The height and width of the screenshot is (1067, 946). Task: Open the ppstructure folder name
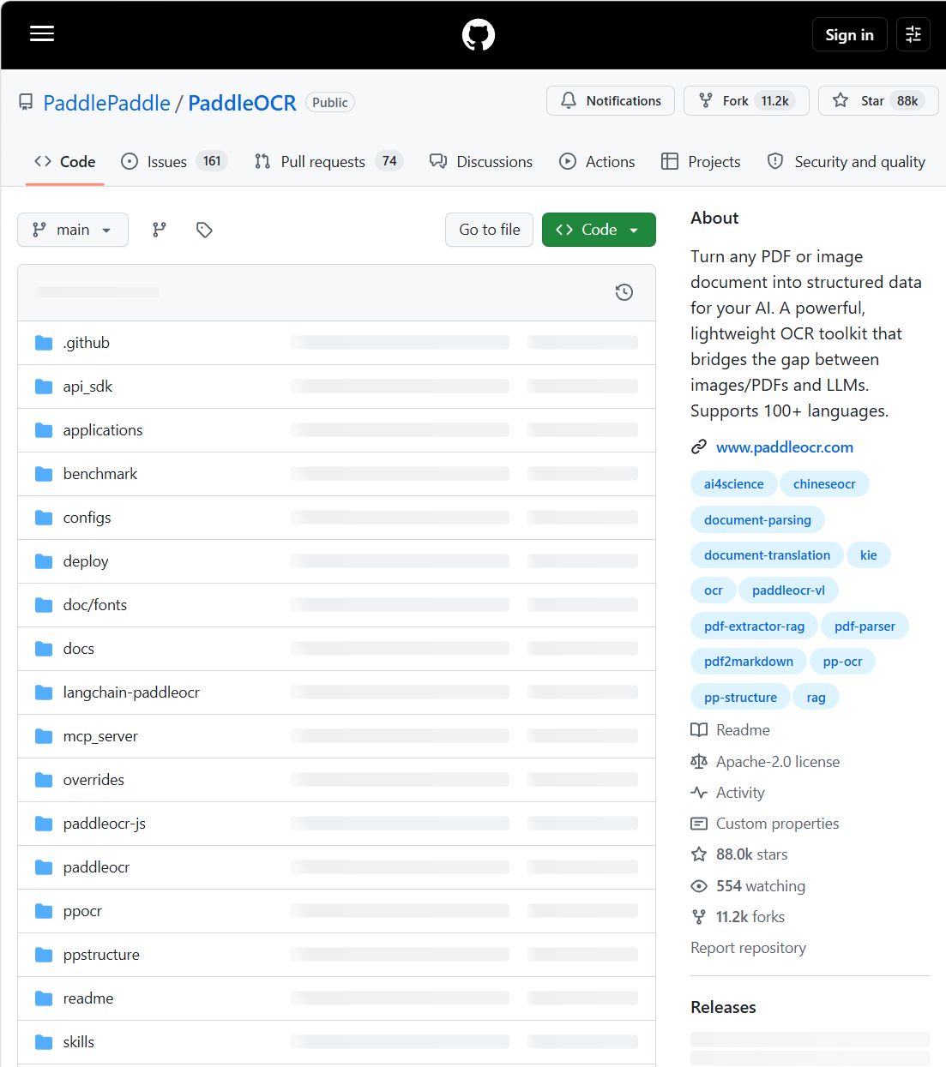click(101, 955)
